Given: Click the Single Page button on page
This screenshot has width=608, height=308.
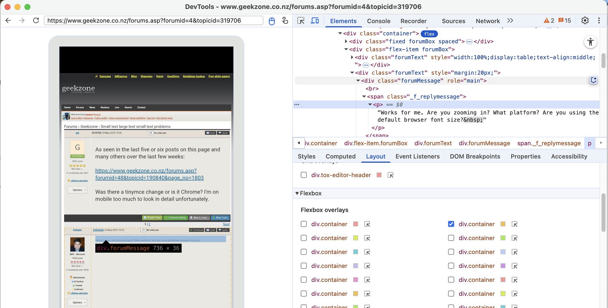Looking at the screenshot, I should pos(152,218).
